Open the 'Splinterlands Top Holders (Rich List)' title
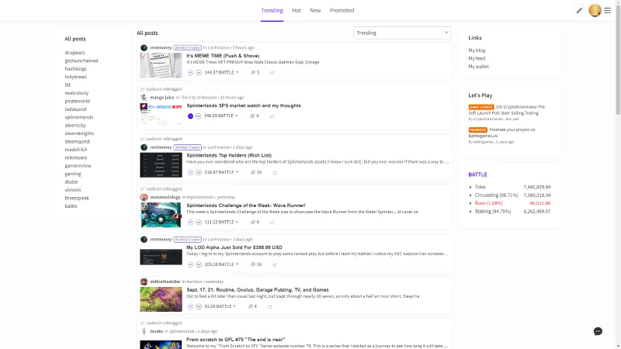This screenshot has width=621, height=349. [229, 156]
